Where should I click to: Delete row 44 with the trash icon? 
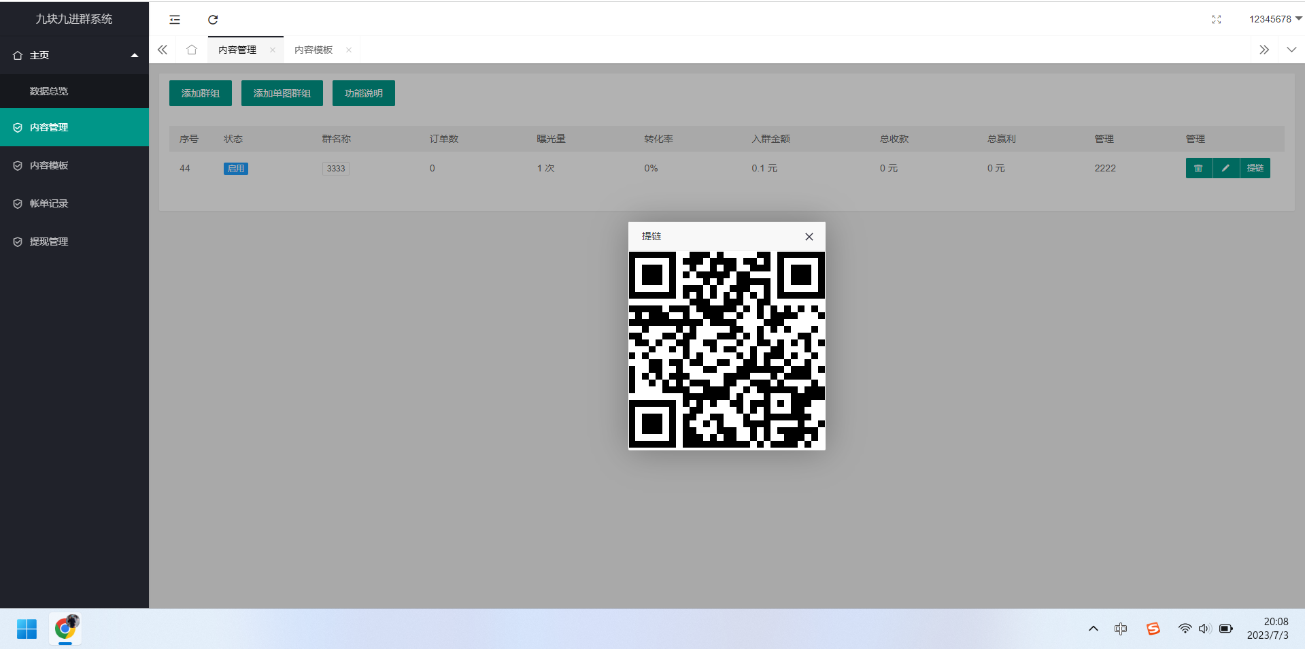[1199, 168]
